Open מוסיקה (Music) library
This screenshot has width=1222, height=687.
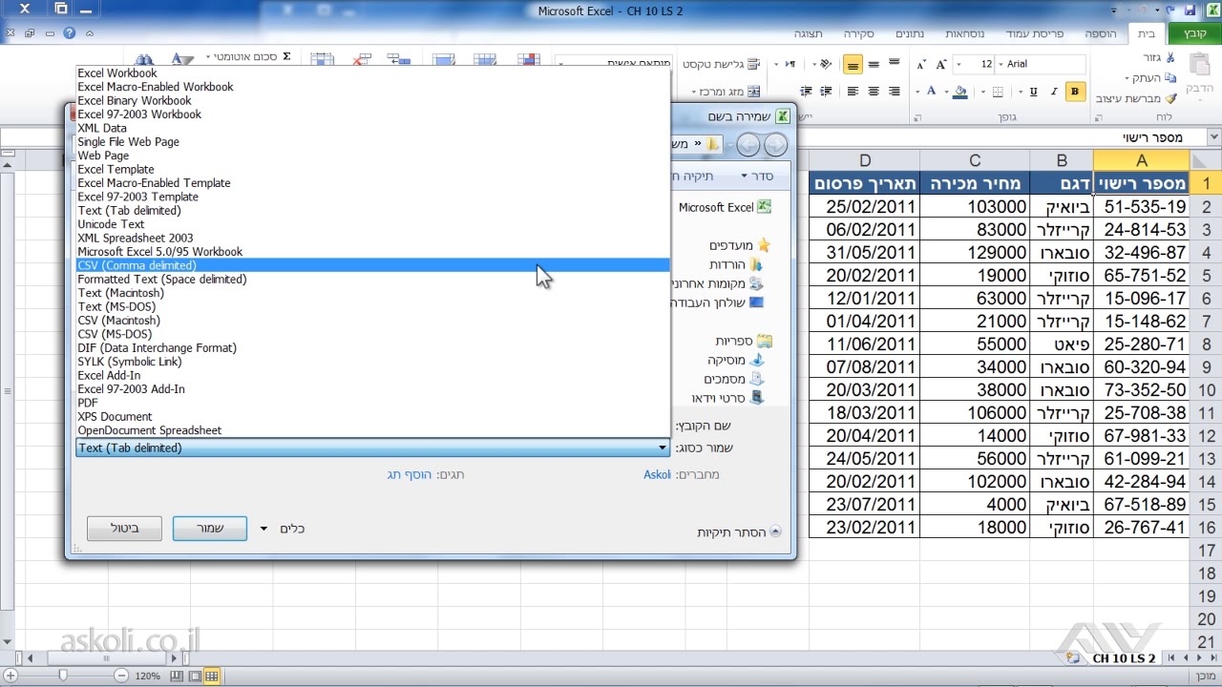click(735, 360)
